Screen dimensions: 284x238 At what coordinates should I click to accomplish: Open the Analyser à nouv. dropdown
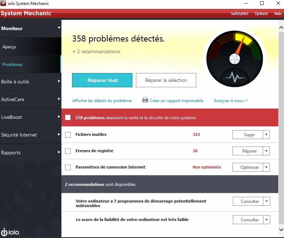[x=230, y=101]
